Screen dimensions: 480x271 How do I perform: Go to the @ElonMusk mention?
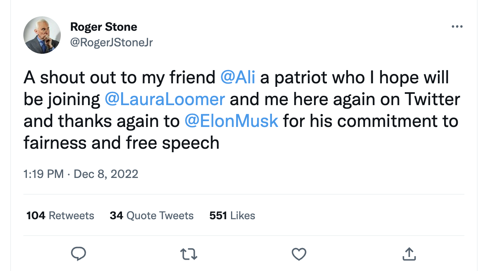click(231, 121)
